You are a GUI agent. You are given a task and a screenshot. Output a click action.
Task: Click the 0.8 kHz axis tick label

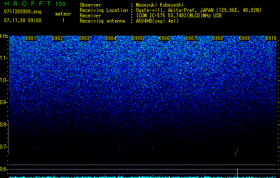[x=4, y=125]
